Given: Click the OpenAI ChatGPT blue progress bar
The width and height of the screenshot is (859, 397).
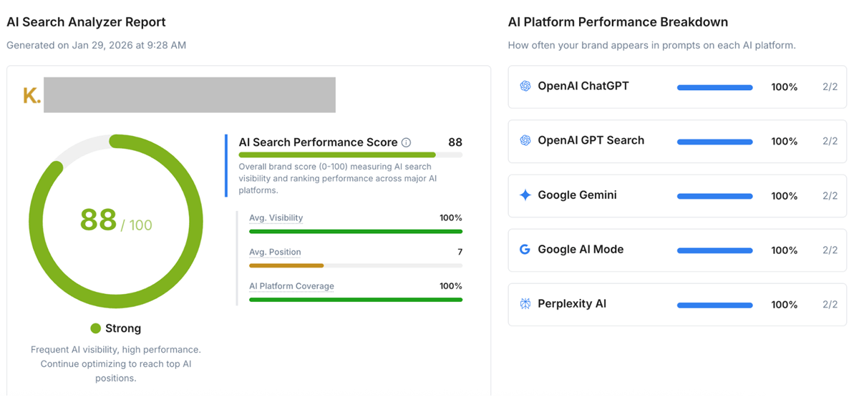Looking at the screenshot, I should click(714, 87).
